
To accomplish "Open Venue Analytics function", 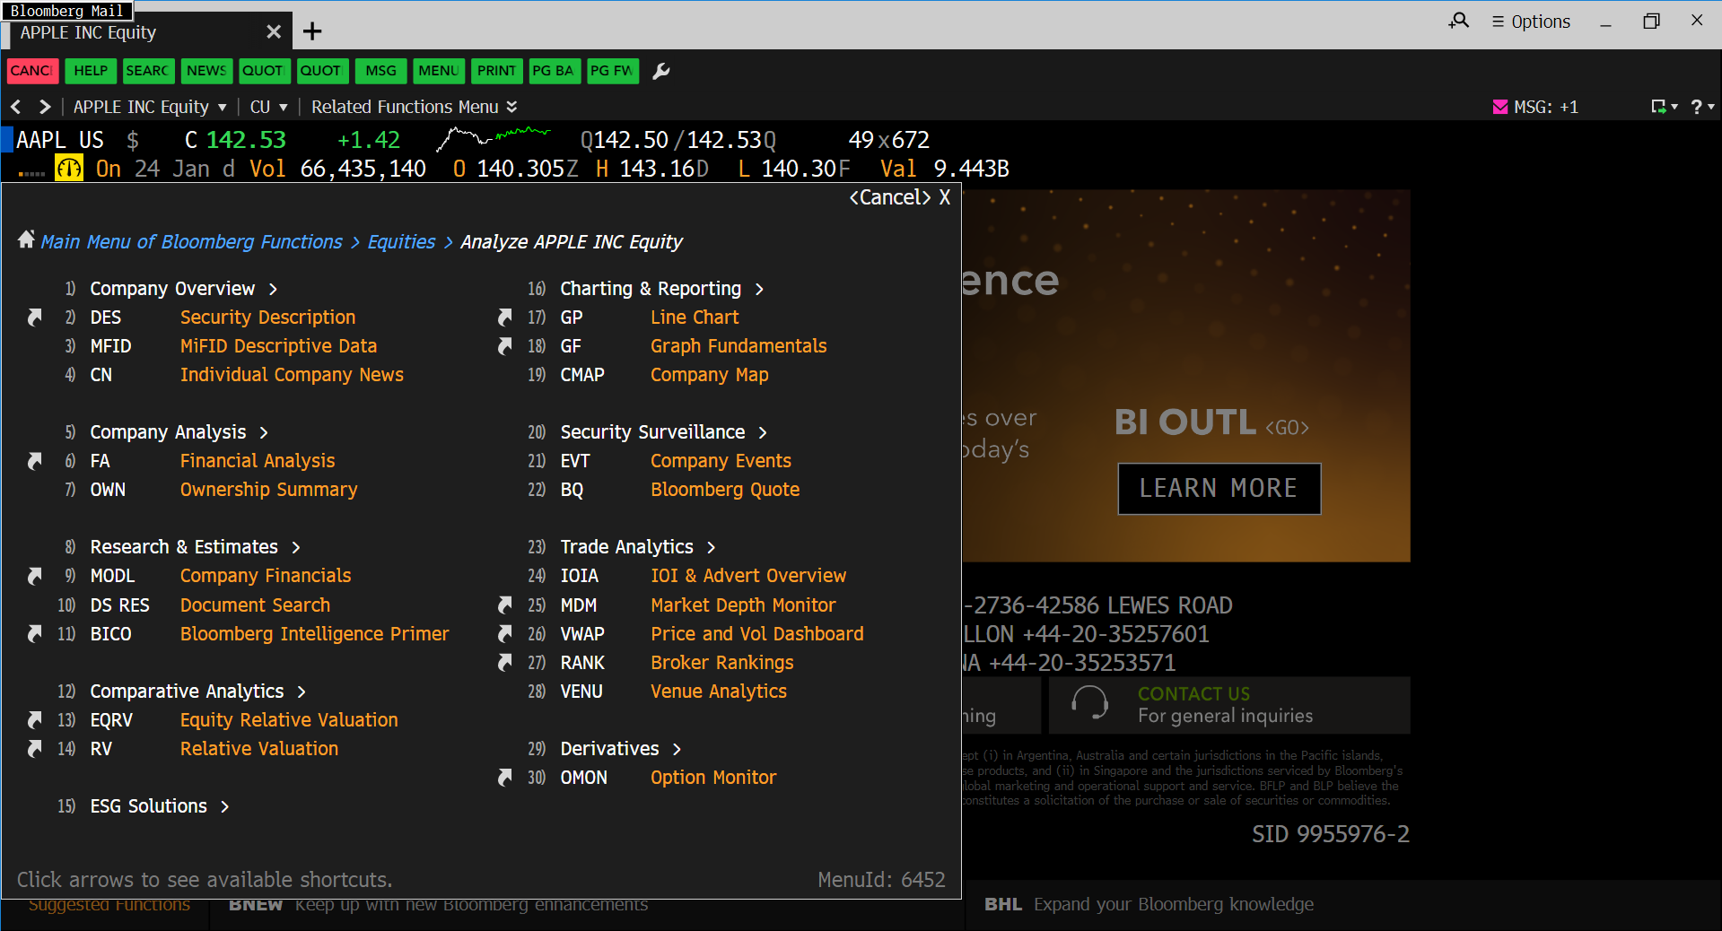I will point(719,691).
